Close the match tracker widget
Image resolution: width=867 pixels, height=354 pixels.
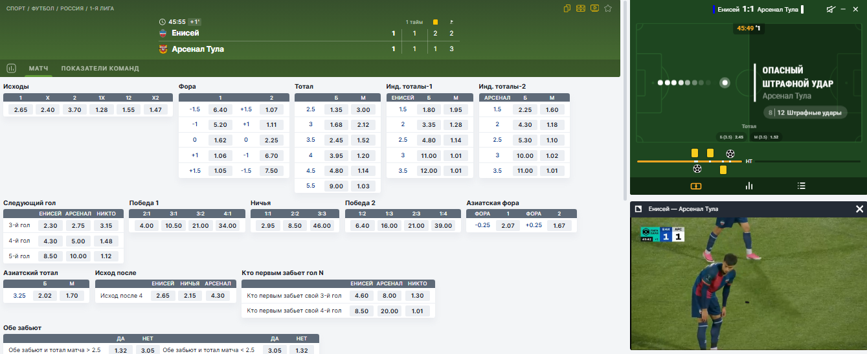coord(857,9)
